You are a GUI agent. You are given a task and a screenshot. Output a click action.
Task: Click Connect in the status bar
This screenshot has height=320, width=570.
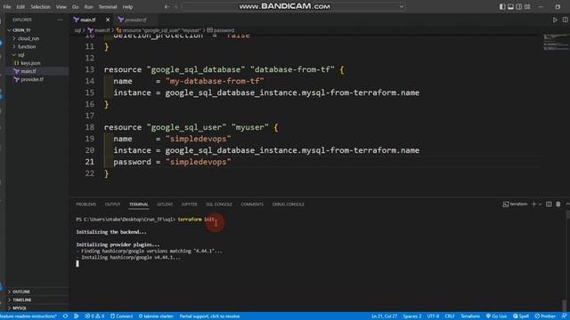[122, 316]
